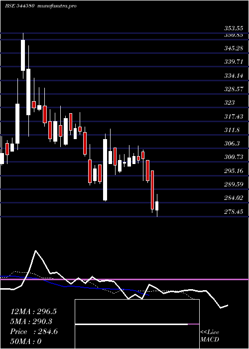This screenshot has width=249, height=349.
Task: Click the 345.28 price level label
Action: pos(233,48)
